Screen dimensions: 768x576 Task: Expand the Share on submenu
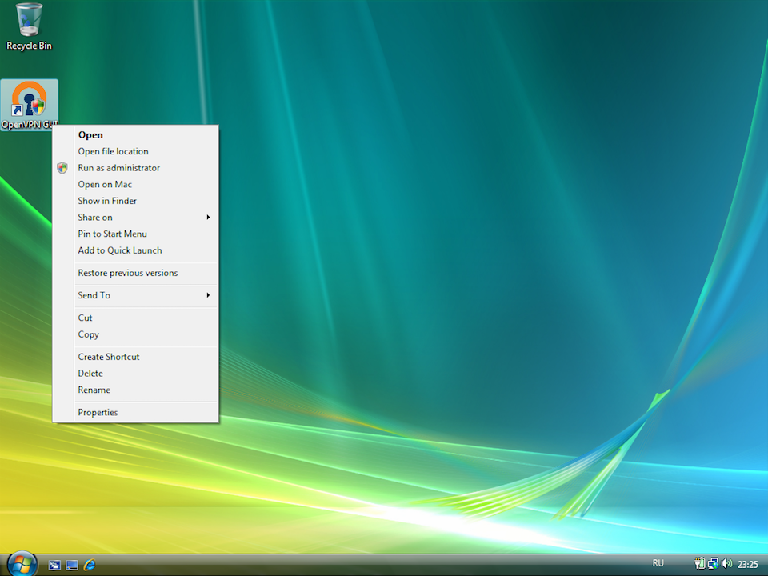(135, 218)
